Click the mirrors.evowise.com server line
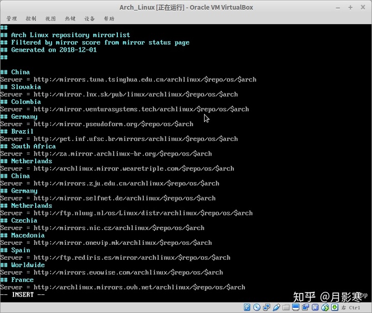This screenshot has height=313, width=372. (x=112, y=272)
